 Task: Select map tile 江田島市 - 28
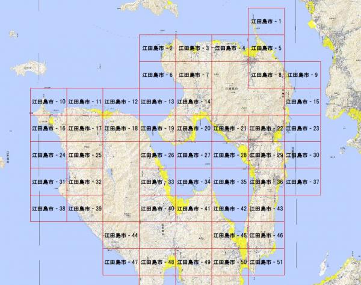(230, 155)
